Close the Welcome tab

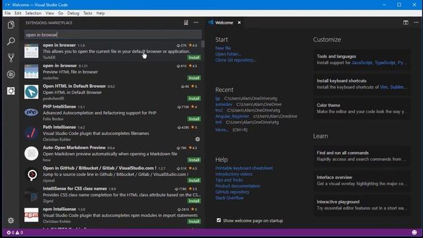pos(239,22)
